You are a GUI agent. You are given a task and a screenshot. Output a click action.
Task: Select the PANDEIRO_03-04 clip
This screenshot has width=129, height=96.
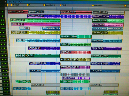[107, 33]
